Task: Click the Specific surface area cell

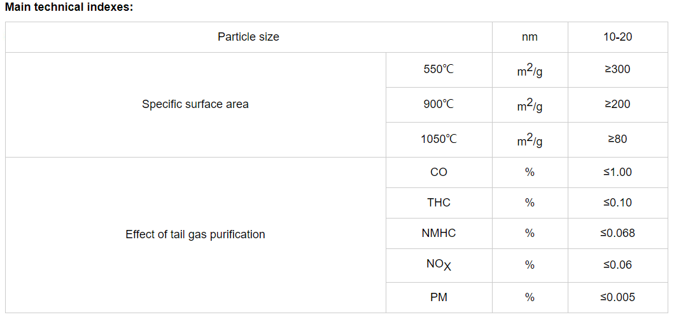Action: coord(195,105)
